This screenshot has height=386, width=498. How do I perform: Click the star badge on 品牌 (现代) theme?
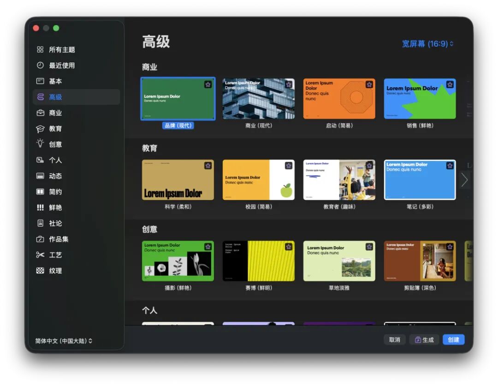tap(207, 84)
